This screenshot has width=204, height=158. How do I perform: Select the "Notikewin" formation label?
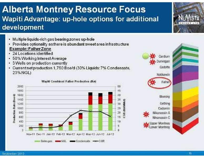(163, 75)
